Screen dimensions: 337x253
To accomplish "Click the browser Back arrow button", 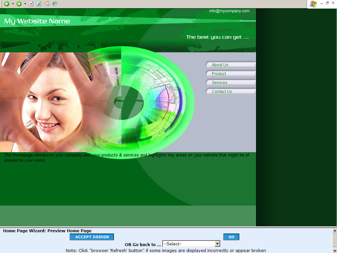I will point(7,4).
